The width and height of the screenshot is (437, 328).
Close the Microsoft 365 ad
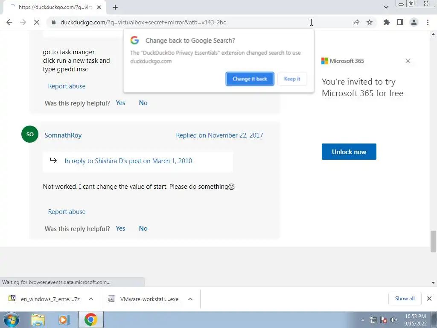tap(408, 61)
